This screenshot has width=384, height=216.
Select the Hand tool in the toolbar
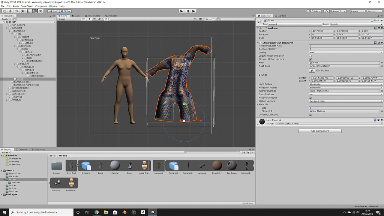tap(5, 11)
